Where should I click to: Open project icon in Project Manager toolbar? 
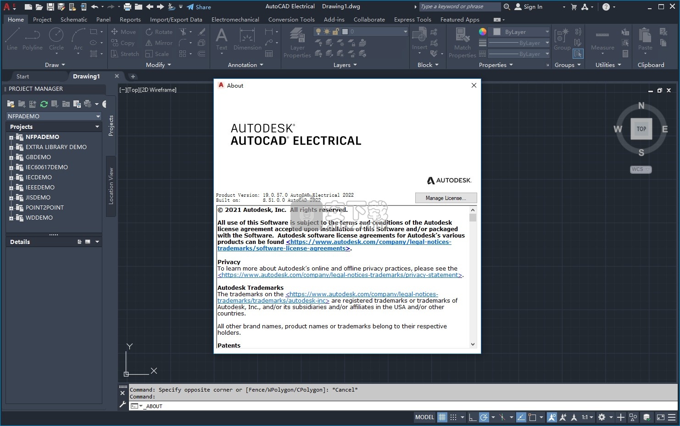[x=11, y=104]
